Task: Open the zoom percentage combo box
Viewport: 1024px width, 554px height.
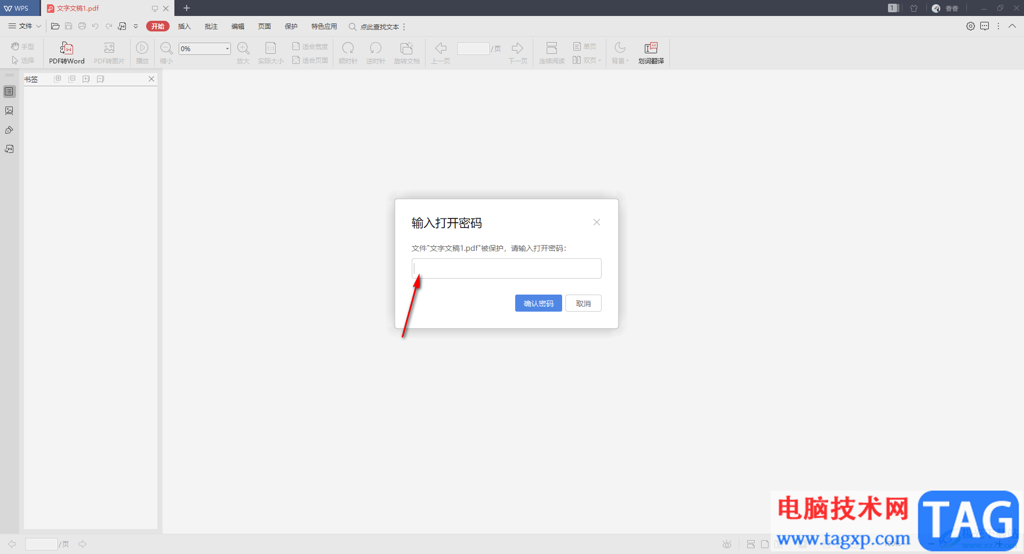Action: point(204,48)
